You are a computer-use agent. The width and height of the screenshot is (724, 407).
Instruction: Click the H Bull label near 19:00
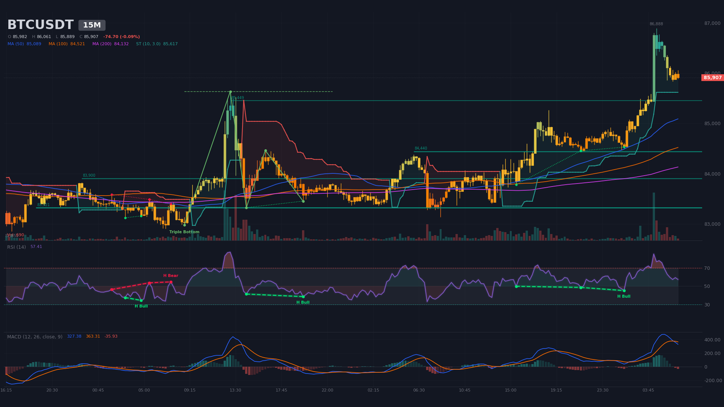point(303,303)
